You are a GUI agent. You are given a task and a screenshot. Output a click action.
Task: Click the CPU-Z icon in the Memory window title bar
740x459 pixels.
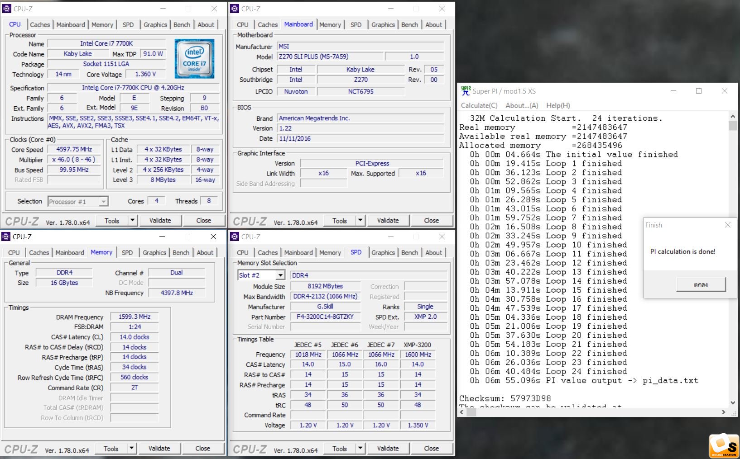6,237
